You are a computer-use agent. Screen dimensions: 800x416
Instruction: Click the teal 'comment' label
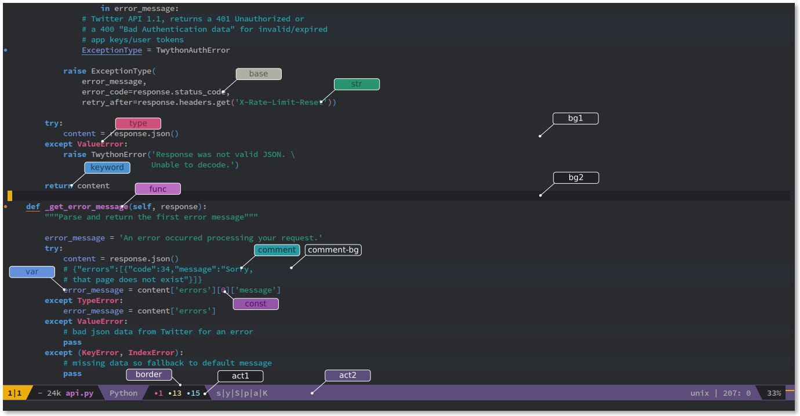pos(277,250)
